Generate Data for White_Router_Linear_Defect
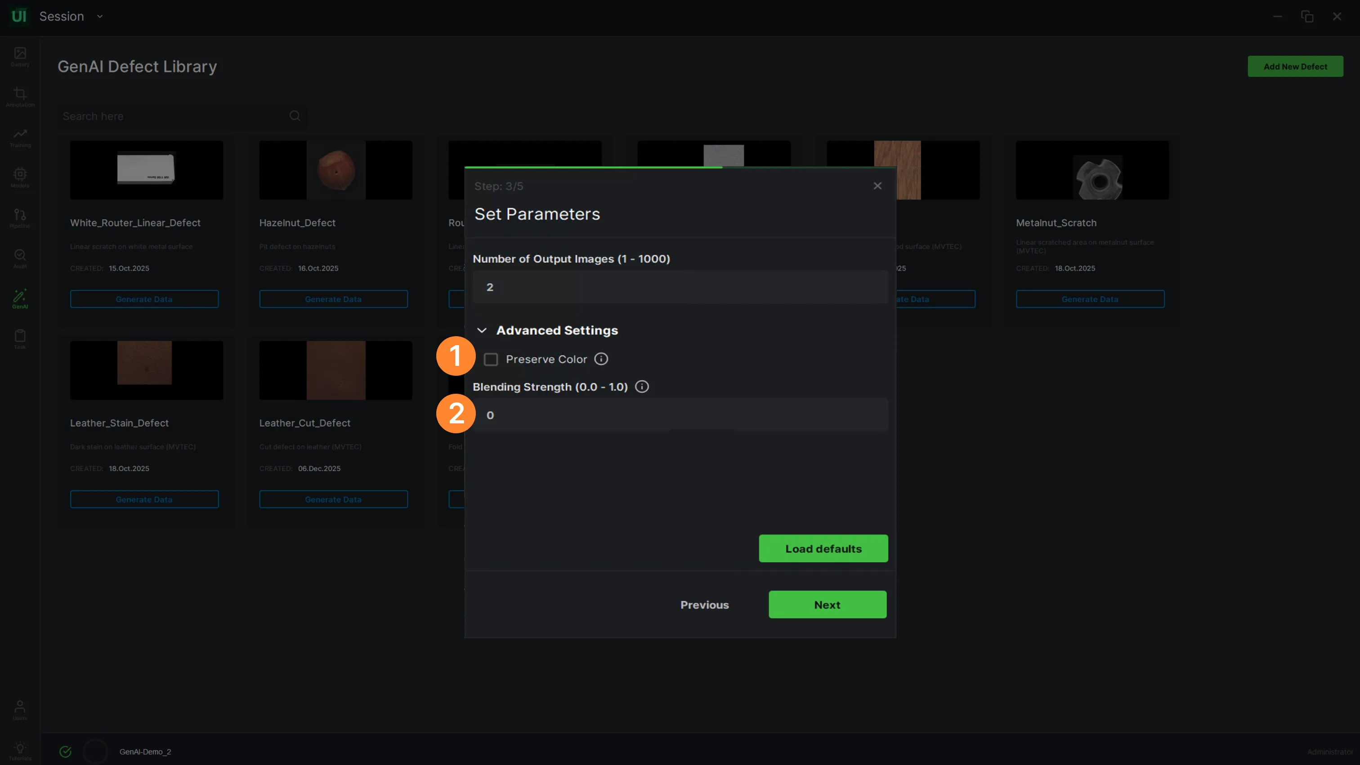The height and width of the screenshot is (765, 1360). click(x=144, y=299)
